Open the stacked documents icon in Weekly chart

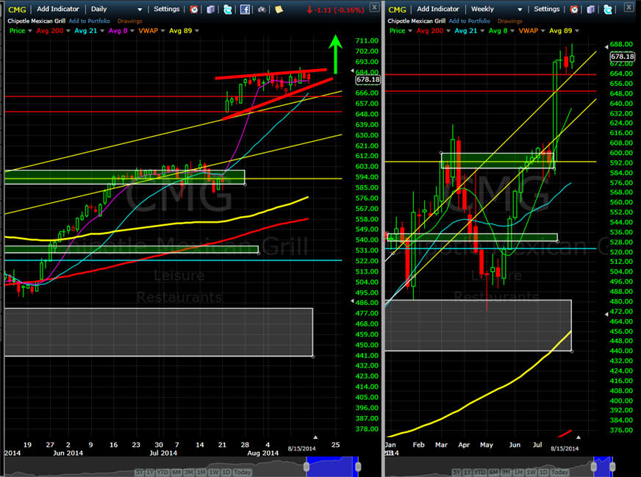(591, 9)
